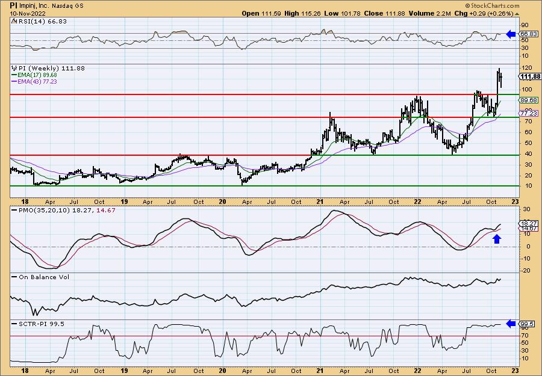Image resolution: width=542 pixels, height=376 pixels.
Task: Click the 77.23 EMA tag on right axis
Action: (529, 113)
